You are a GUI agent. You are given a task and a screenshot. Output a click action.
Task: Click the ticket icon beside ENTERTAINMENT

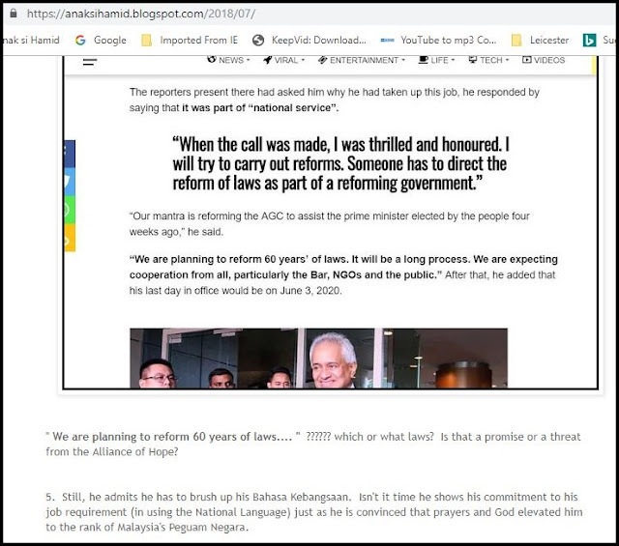pos(322,60)
